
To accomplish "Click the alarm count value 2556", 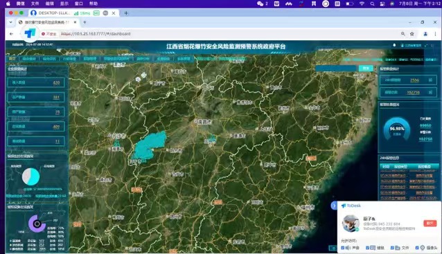I will tap(414, 80).
